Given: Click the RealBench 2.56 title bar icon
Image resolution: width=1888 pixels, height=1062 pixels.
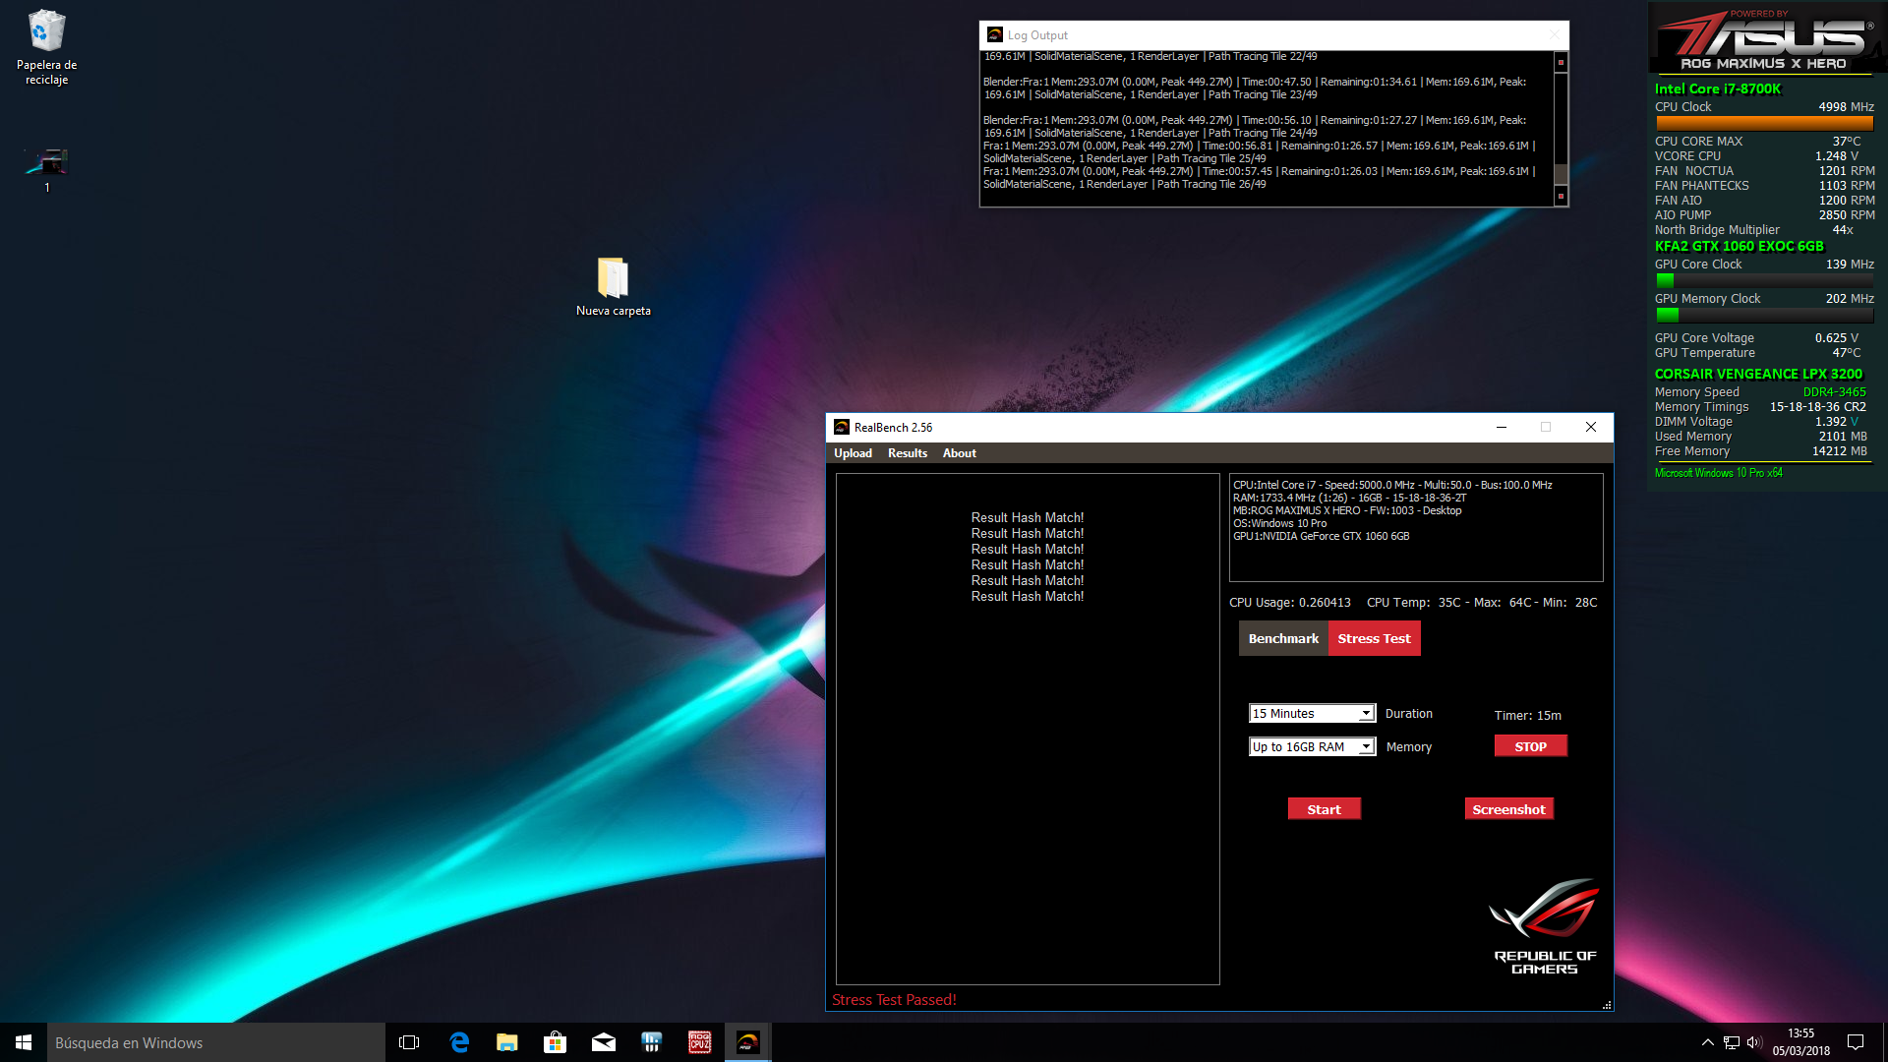Looking at the screenshot, I should (841, 427).
